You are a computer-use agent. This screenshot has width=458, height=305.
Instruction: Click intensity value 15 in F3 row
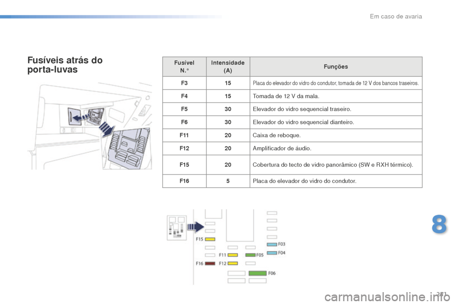(228, 83)
